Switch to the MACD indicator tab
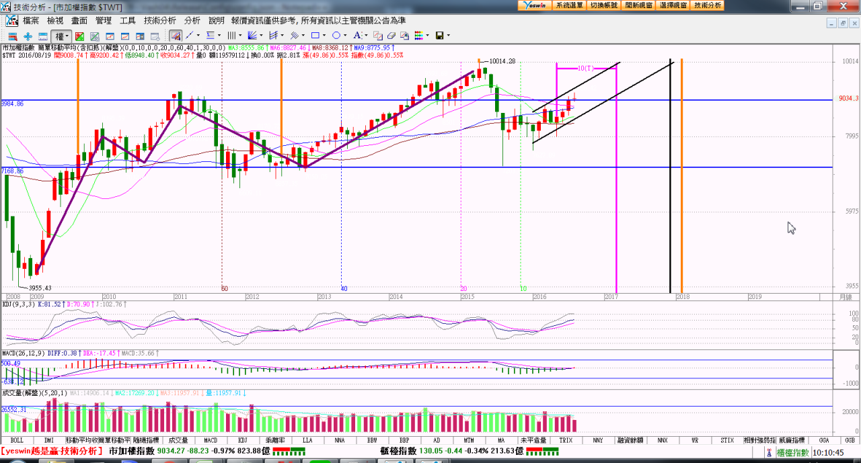This screenshot has height=463, width=861. tap(211, 440)
